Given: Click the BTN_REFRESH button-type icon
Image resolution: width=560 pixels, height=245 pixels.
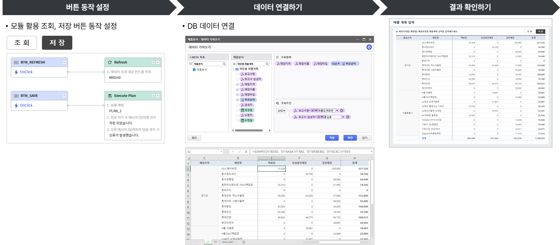Looking at the screenshot, I should [x=16, y=62].
